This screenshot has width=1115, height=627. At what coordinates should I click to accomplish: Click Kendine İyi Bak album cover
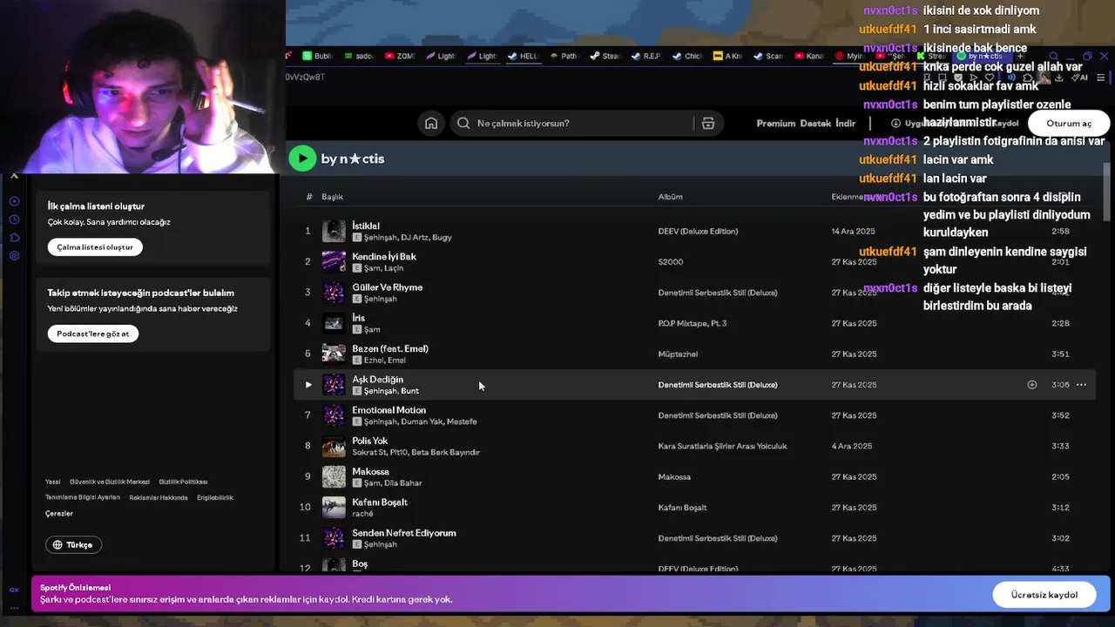point(334,261)
